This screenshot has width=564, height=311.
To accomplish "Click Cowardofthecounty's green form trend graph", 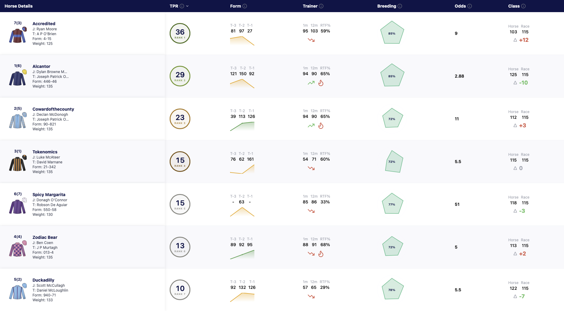I will click(x=242, y=126).
